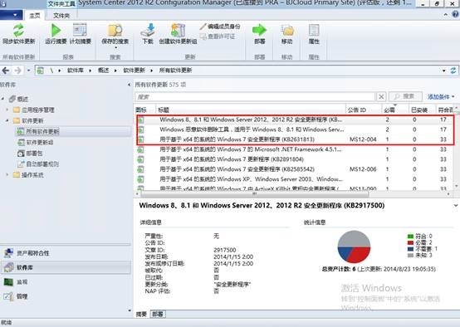Sort by the 标题 column header
Viewport: 460px width, 327px height.
click(x=251, y=110)
